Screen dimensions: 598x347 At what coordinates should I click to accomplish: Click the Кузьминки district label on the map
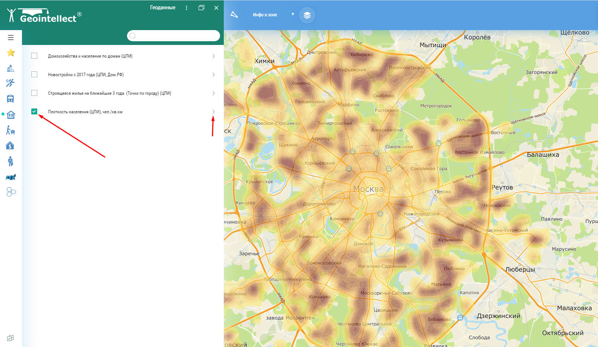pos(450,240)
